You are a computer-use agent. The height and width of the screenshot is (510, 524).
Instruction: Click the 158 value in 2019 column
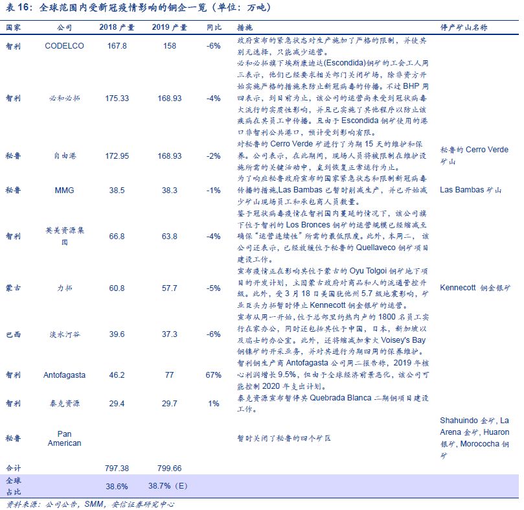[170, 46]
